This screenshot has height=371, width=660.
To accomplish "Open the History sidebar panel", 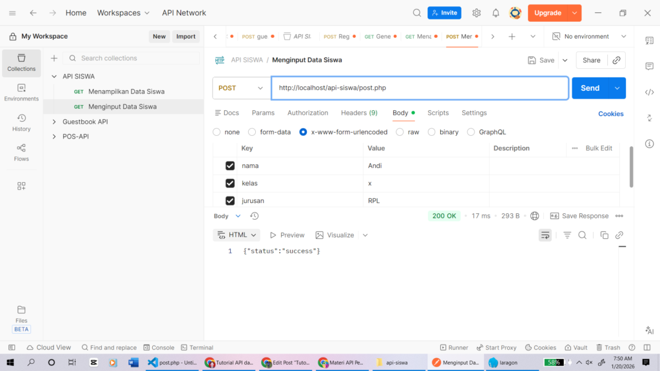I will [x=21, y=122].
